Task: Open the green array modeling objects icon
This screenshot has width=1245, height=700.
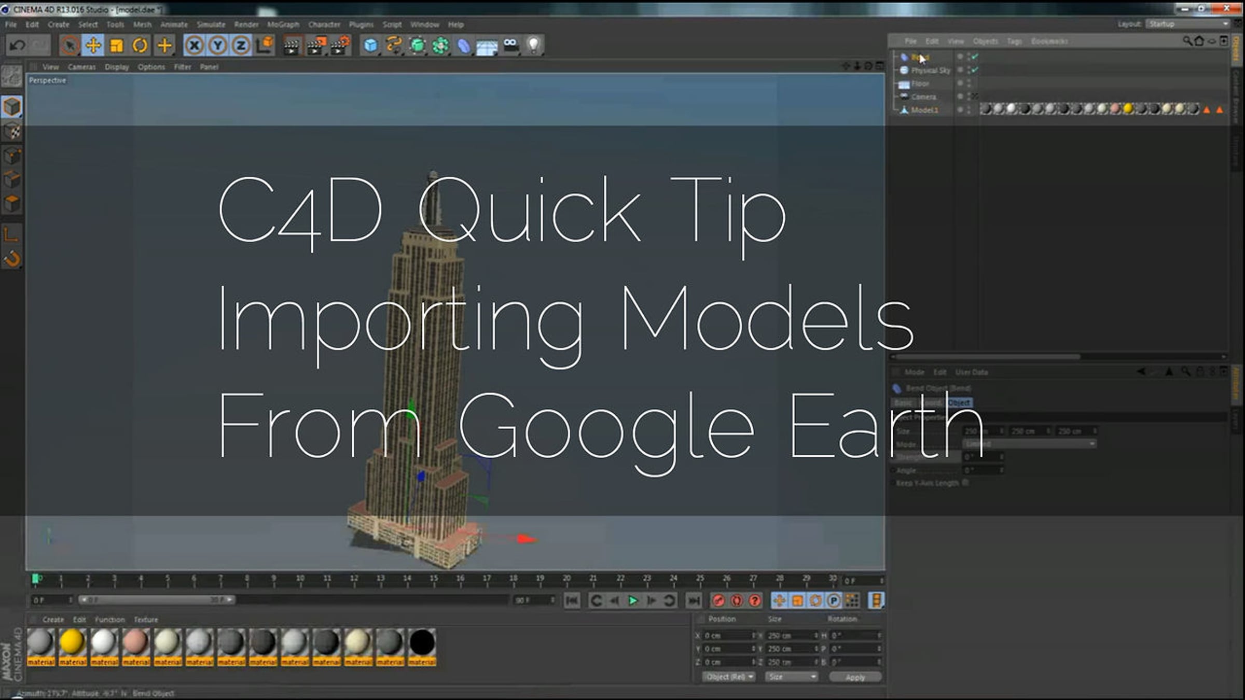Action: 441,46
